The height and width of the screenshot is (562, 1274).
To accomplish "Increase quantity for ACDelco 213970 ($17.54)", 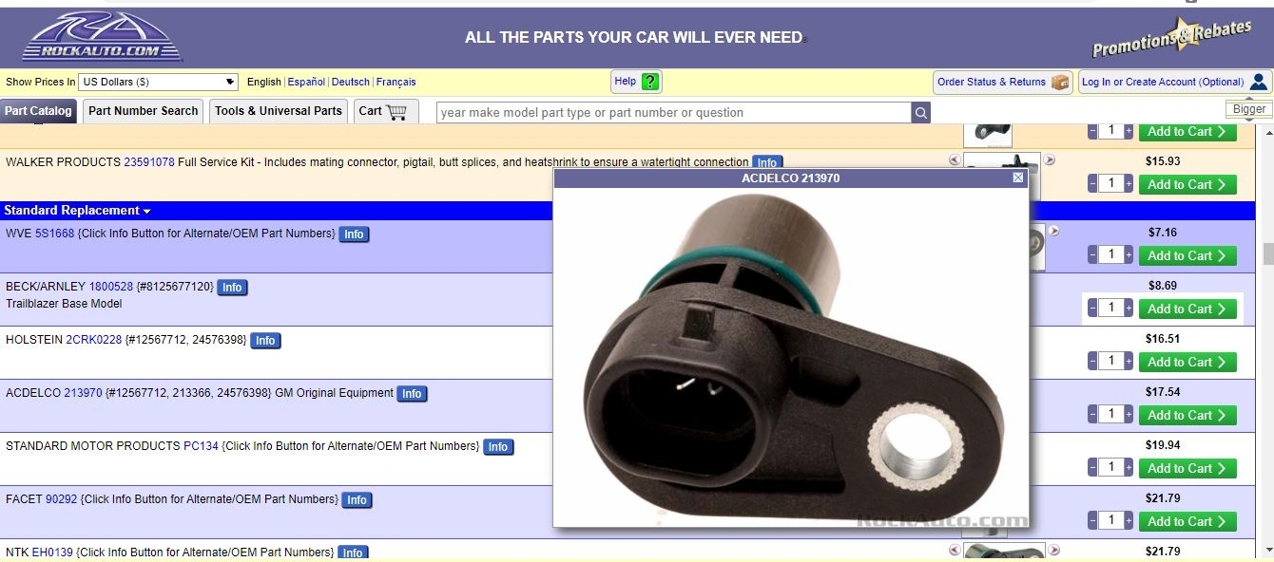I will tap(1129, 415).
